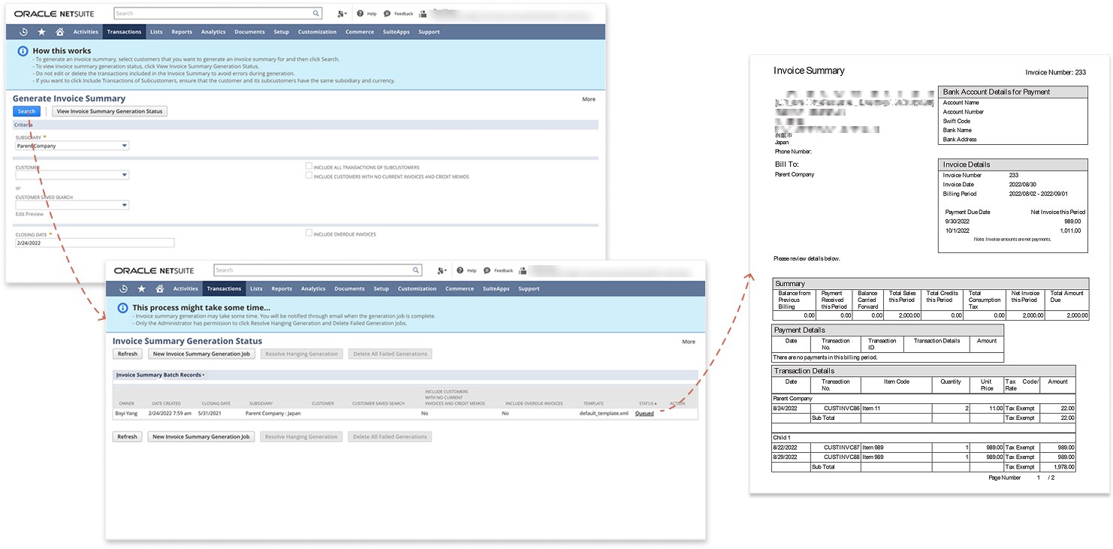Open the Feedback icon in the Generate Invoice Summary window
Viewport: 1113px width, 549px height.
pyautogui.click(x=387, y=14)
